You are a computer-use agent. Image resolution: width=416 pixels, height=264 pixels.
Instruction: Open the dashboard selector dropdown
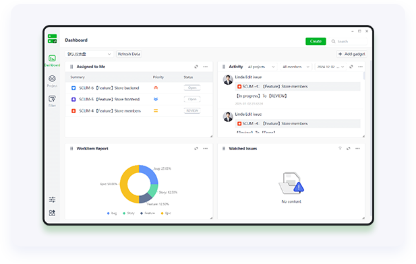89,54
